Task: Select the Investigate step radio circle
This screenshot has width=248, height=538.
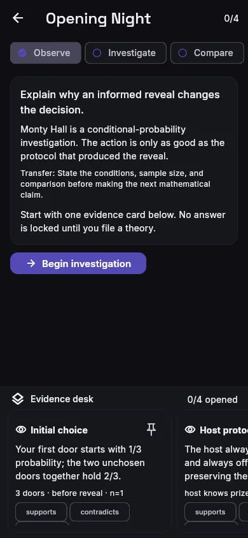Action: [x=97, y=53]
